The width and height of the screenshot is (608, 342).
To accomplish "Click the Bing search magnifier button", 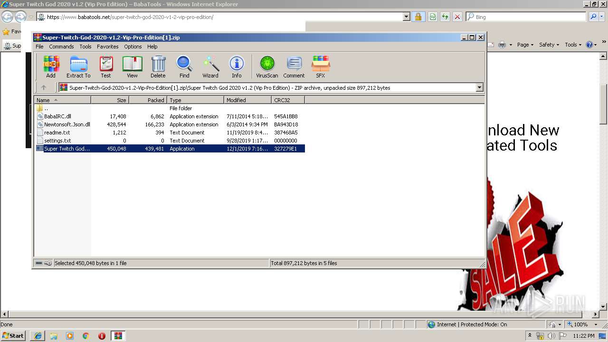I will point(593,17).
